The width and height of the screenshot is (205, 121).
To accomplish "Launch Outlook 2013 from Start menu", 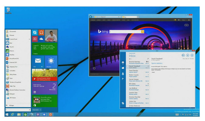I will click(18, 63).
